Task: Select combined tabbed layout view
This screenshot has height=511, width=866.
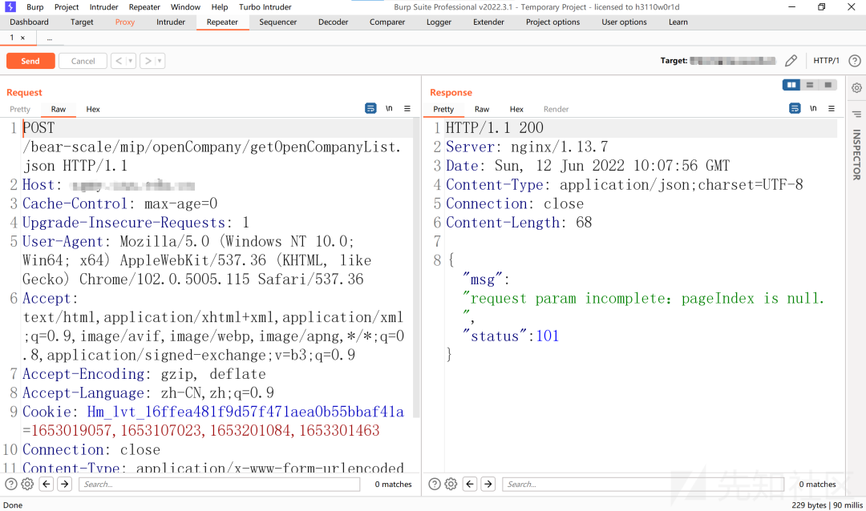Action: (x=828, y=85)
